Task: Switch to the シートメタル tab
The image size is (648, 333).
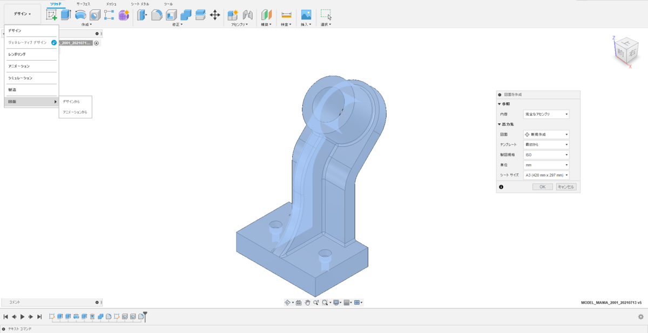Action: pyautogui.click(x=140, y=4)
